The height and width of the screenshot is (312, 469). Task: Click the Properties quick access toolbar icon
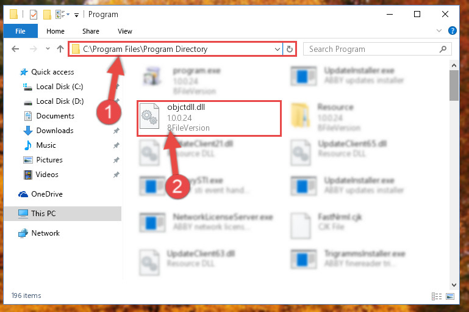(x=34, y=15)
